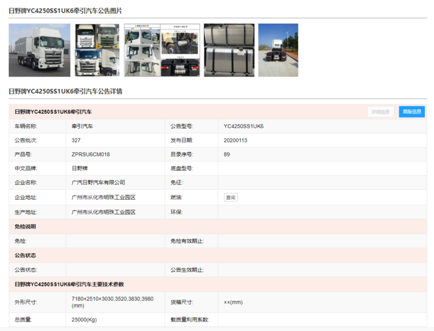Open the mirrors and chassis collage thumbnail
434x331 pixels.
[x=162, y=50]
